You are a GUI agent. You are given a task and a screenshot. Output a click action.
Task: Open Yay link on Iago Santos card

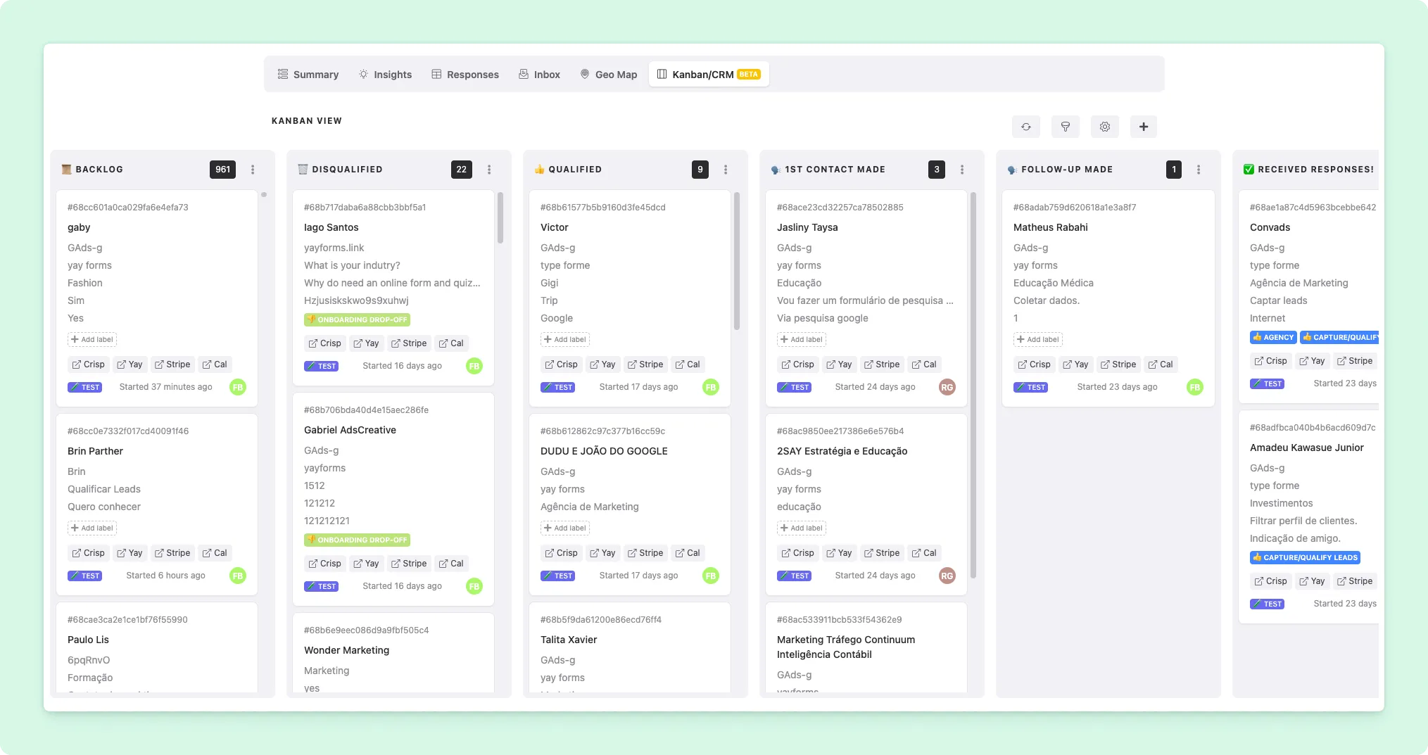[366, 343]
